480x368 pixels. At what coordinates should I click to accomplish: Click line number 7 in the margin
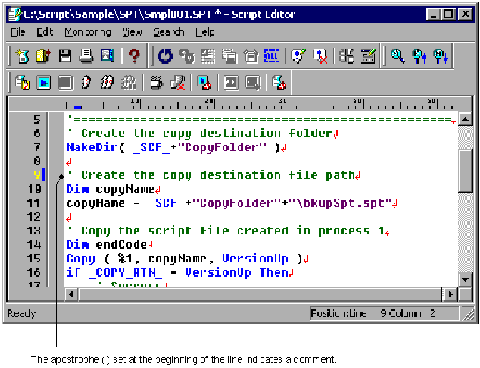36,147
